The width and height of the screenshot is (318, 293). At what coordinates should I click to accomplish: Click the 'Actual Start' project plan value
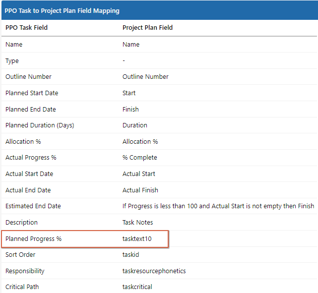coord(139,174)
